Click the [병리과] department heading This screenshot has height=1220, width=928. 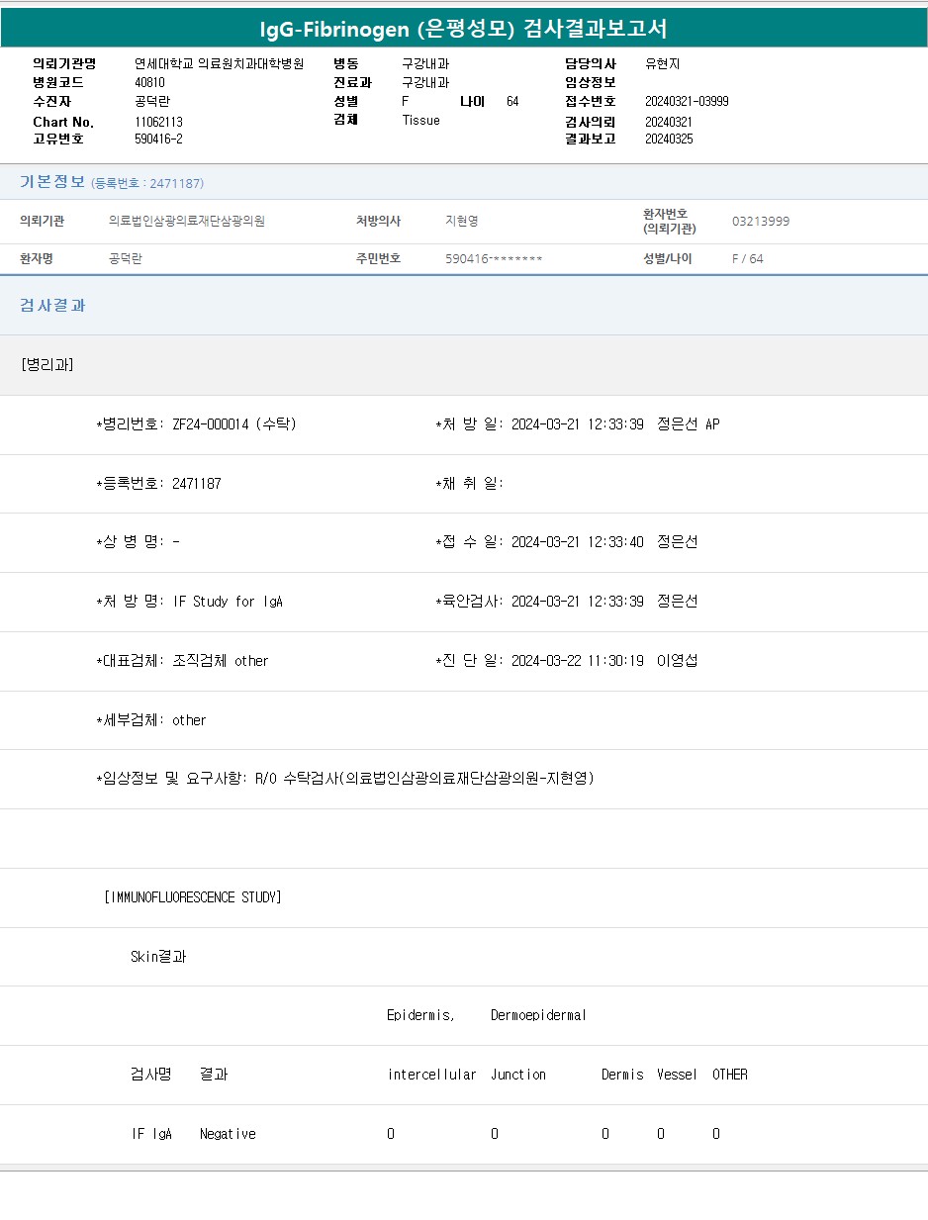point(46,364)
